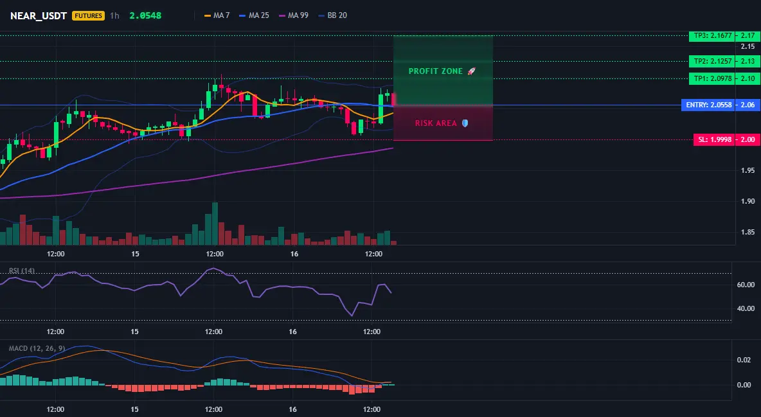Click the shield icon in risk area
Viewport: 761px width, 417px height.
tap(465, 123)
